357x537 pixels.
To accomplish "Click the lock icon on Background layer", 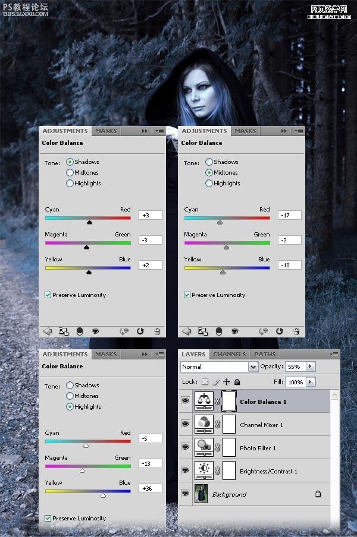I will pos(318,494).
